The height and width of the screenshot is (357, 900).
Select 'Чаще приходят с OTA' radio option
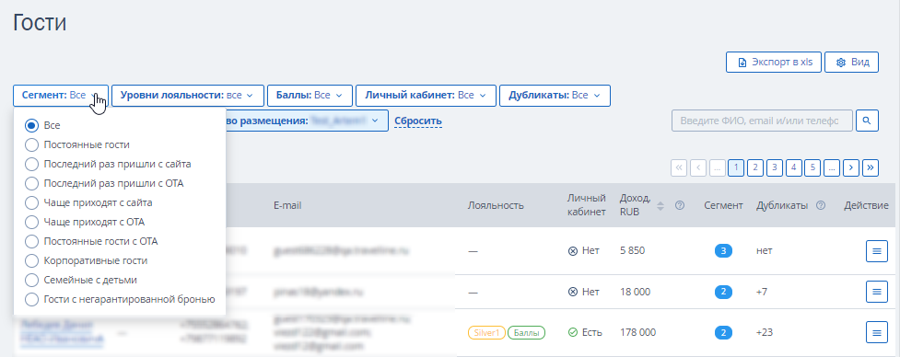[31, 222]
